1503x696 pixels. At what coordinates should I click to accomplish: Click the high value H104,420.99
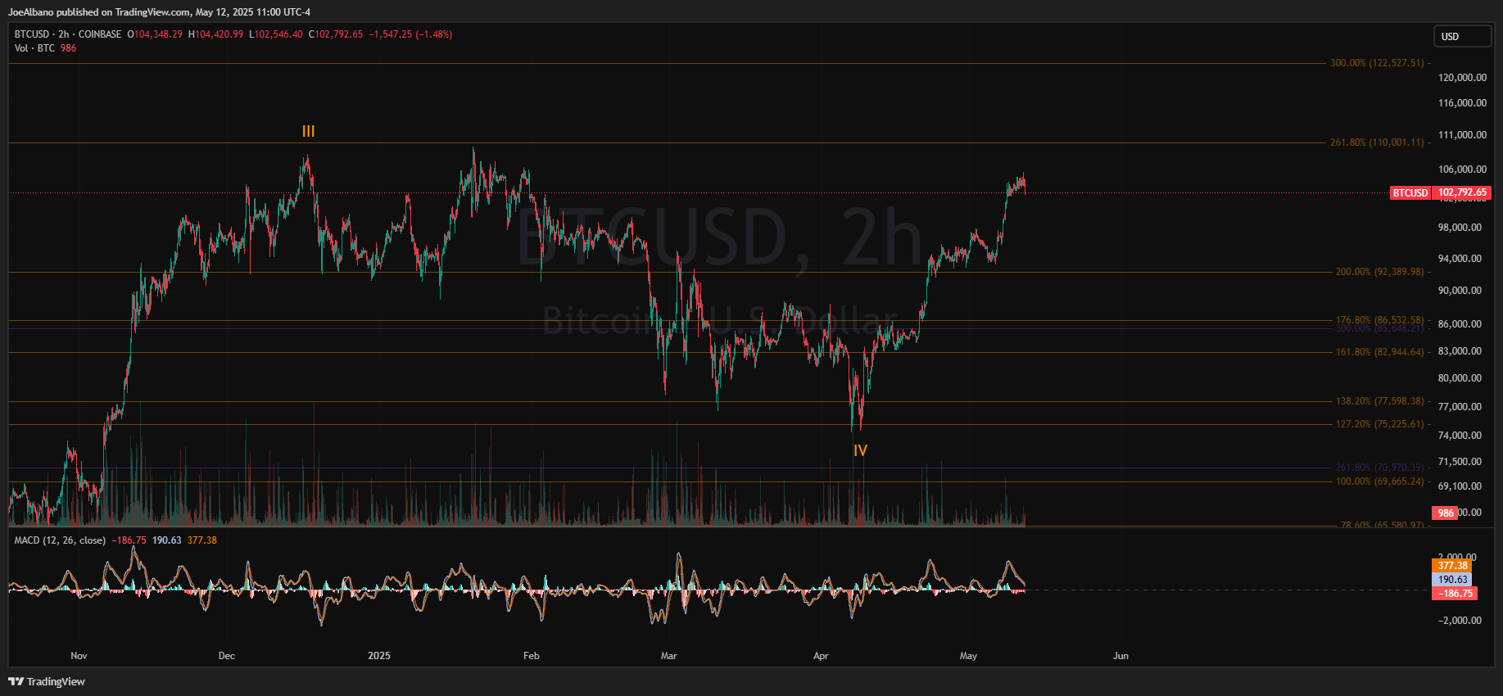pos(215,34)
